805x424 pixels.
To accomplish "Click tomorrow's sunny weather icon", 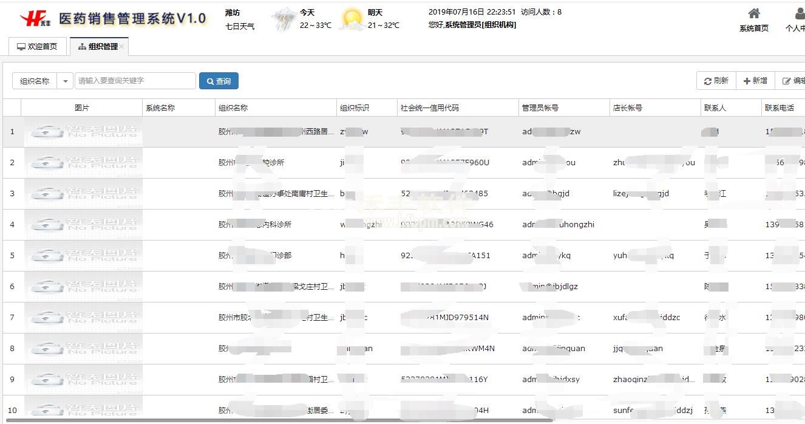I will pyautogui.click(x=352, y=19).
